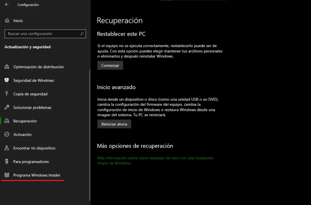Click the search magnifier icon

coord(81,34)
